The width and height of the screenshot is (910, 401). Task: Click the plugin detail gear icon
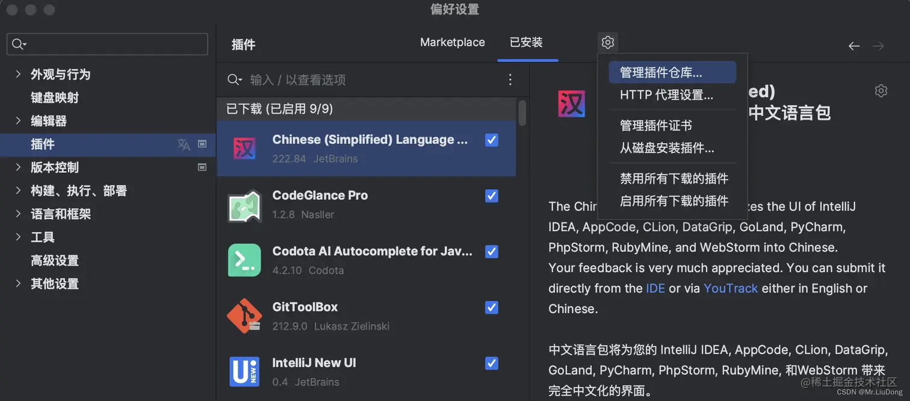[x=881, y=91]
